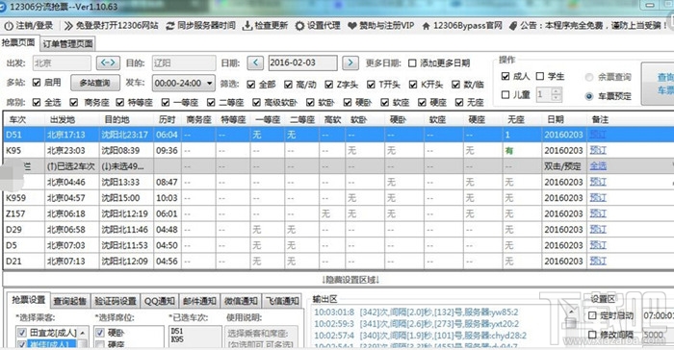Toggle second class seat checkbox
Screen dimensions: 674x350
[211, 102]
